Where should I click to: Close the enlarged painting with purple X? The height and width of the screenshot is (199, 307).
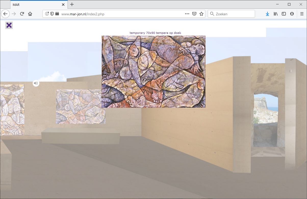point(9,25)
